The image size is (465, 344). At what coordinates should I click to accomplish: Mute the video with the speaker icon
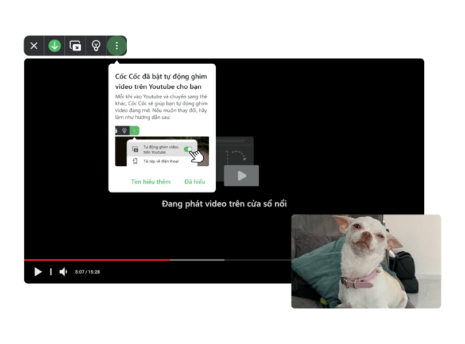pyautogui.click(x=63, y=272)
